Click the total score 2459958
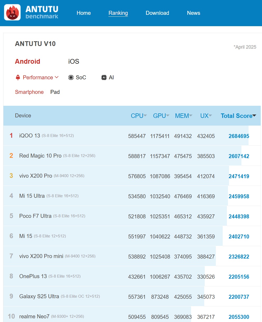 coord(239,196)
